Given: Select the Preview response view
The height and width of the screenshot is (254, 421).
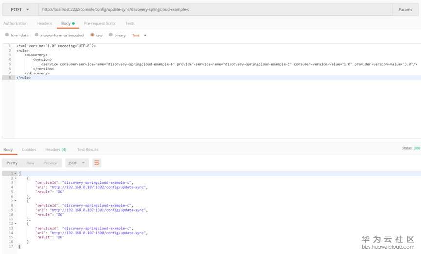Looking at the screenshot, I should click(x=51, y=163).
